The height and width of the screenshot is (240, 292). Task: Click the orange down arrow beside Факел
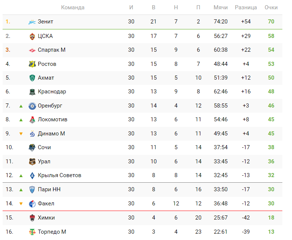[21, 204]
